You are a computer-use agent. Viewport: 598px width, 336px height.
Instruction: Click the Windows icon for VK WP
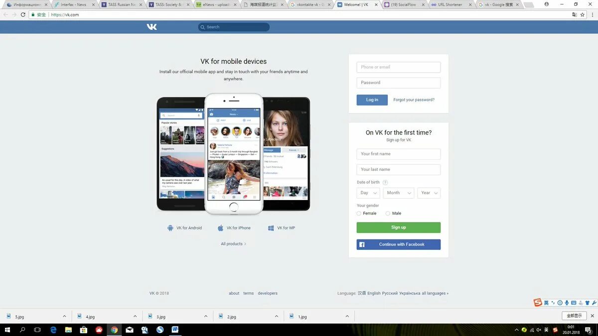click(x=271, y=228)
